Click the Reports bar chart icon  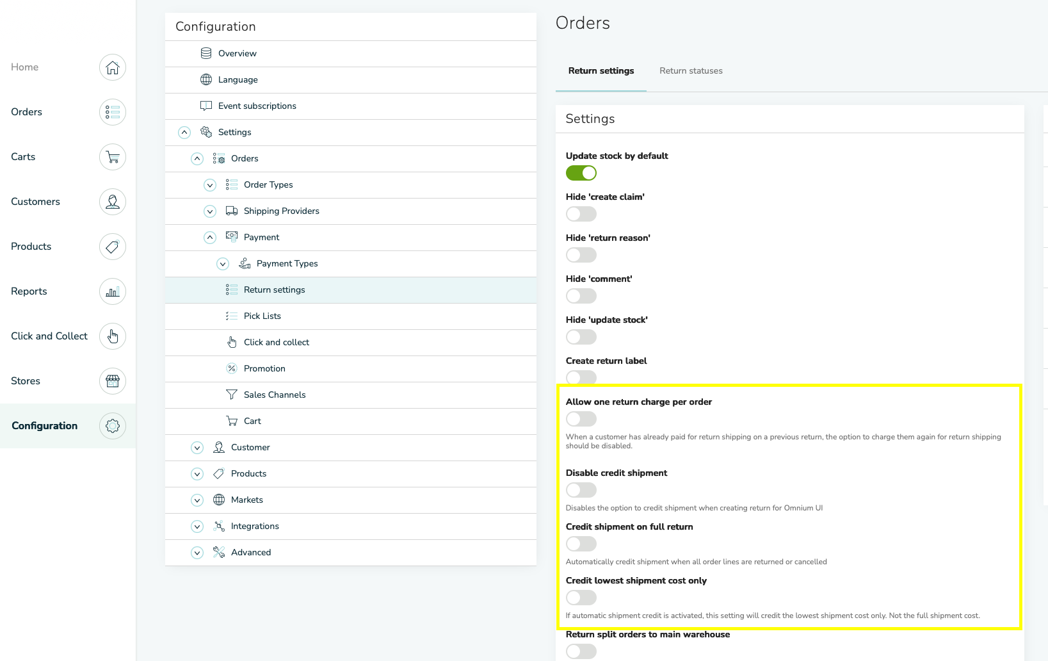113,291
